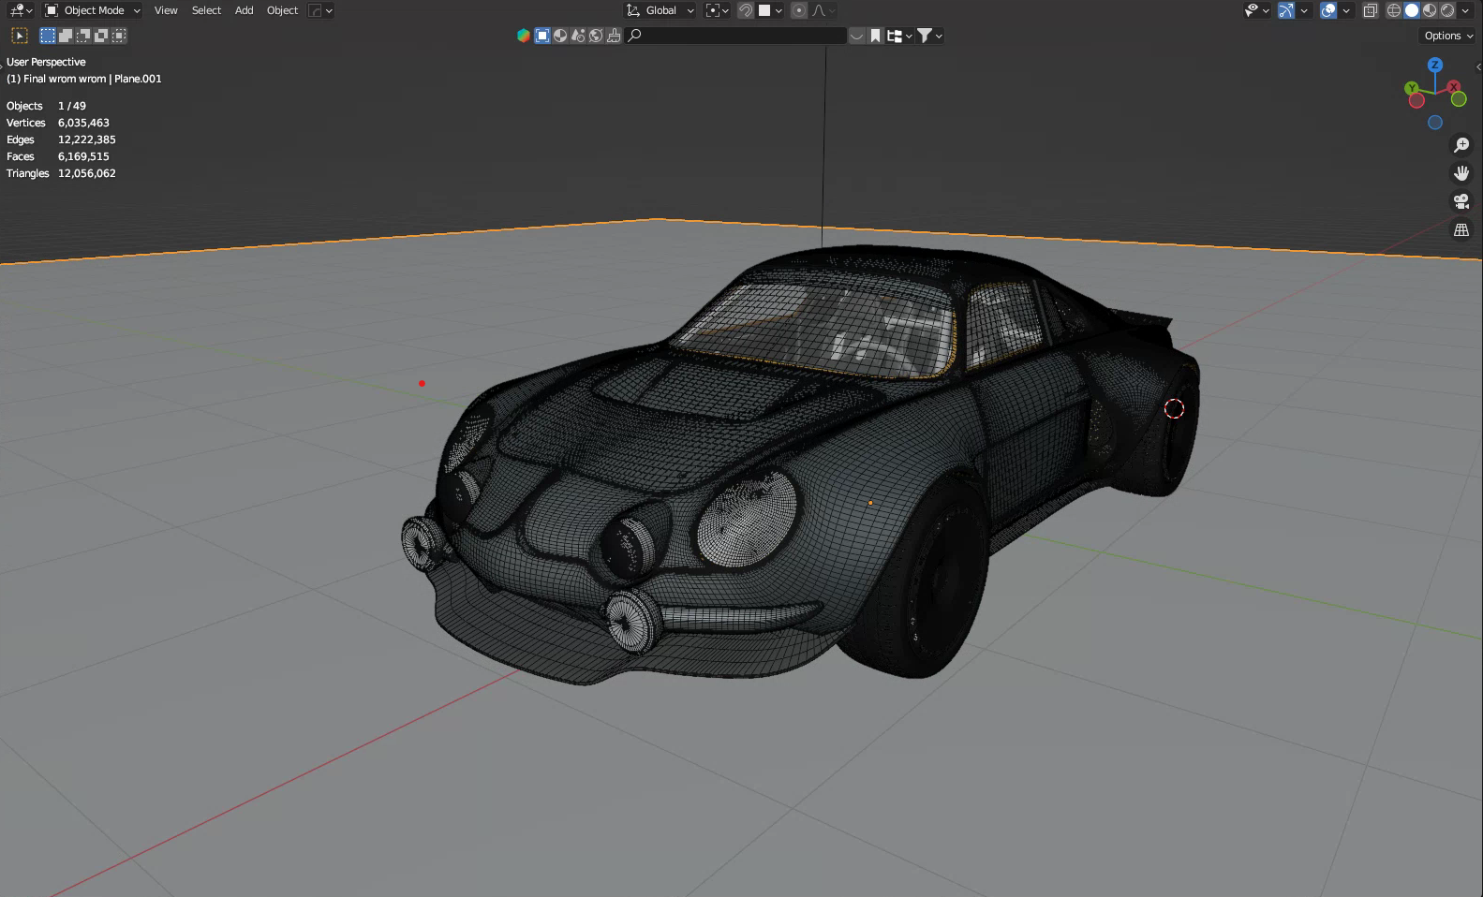Focus the search field with magnifier
1483x897 pixels.
coord(736,36)
